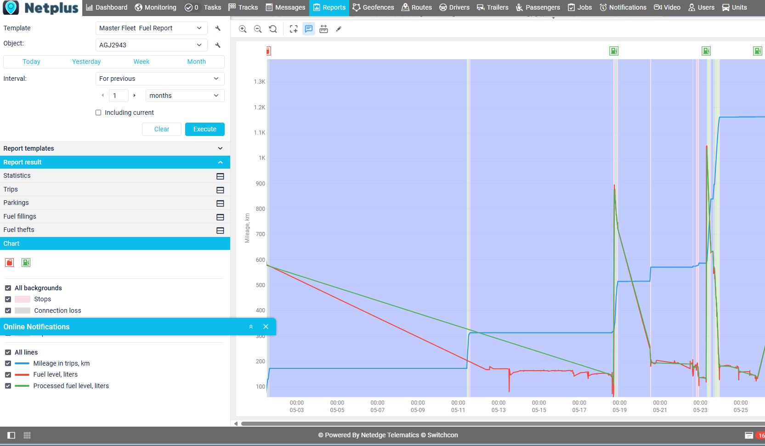Open Fuel thefts table icon
765x446 pixels.
[x=220, y=230]
